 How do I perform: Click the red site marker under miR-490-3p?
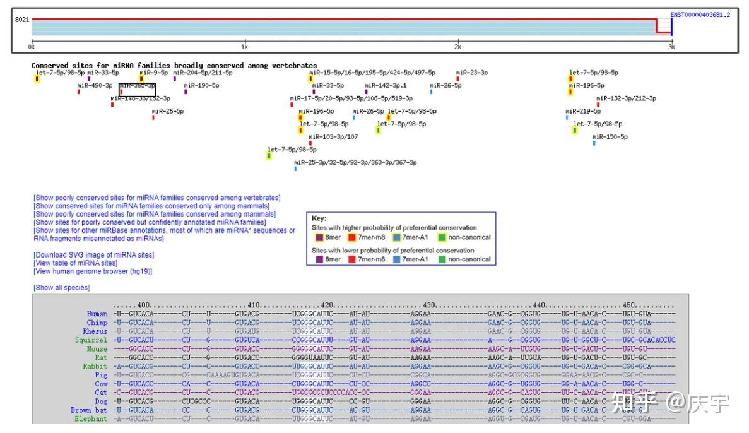coord(79,92)
